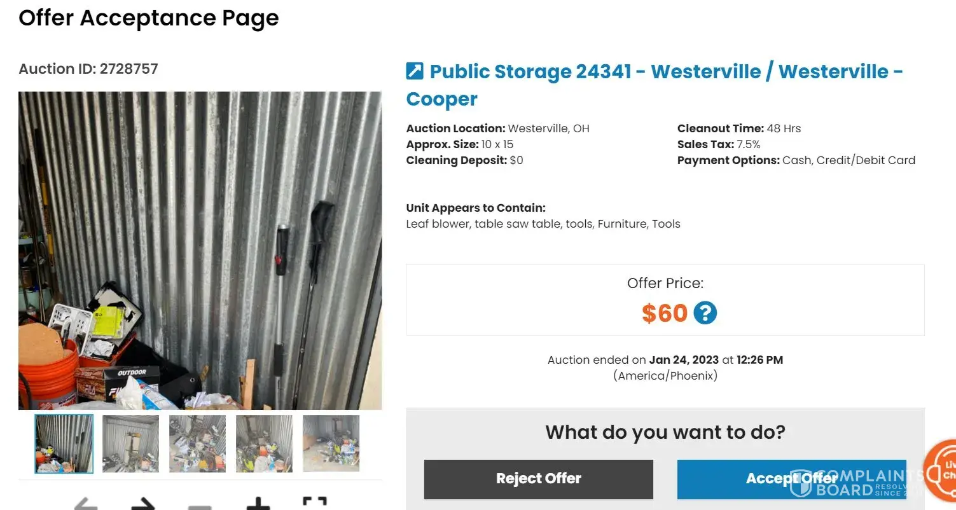Zoom in with the plus icon

258,504
